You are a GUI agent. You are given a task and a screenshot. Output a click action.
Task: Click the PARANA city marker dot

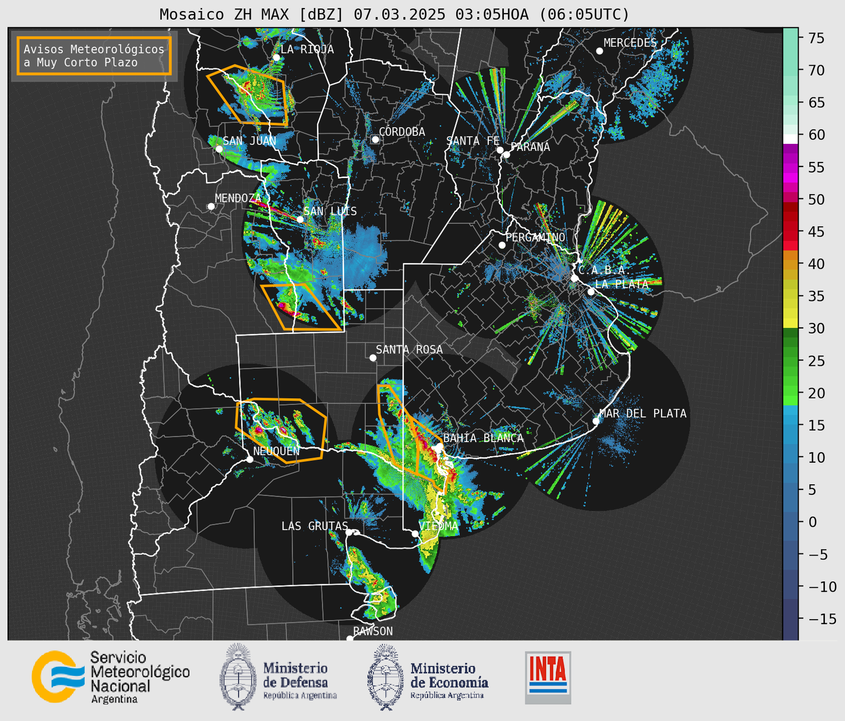506,154
